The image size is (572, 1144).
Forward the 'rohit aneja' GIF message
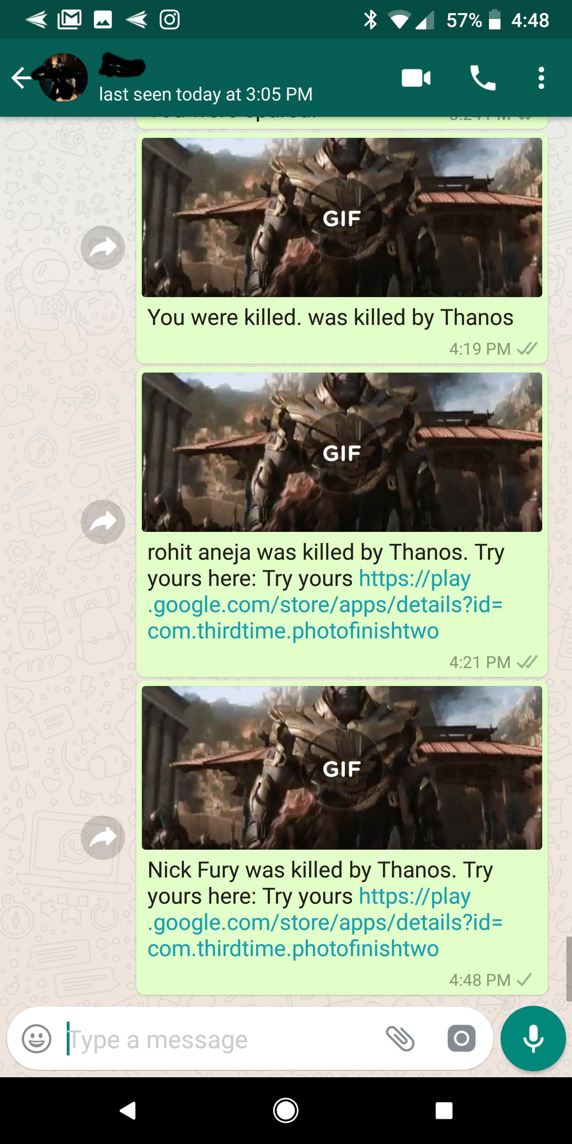tap(102, 522)
